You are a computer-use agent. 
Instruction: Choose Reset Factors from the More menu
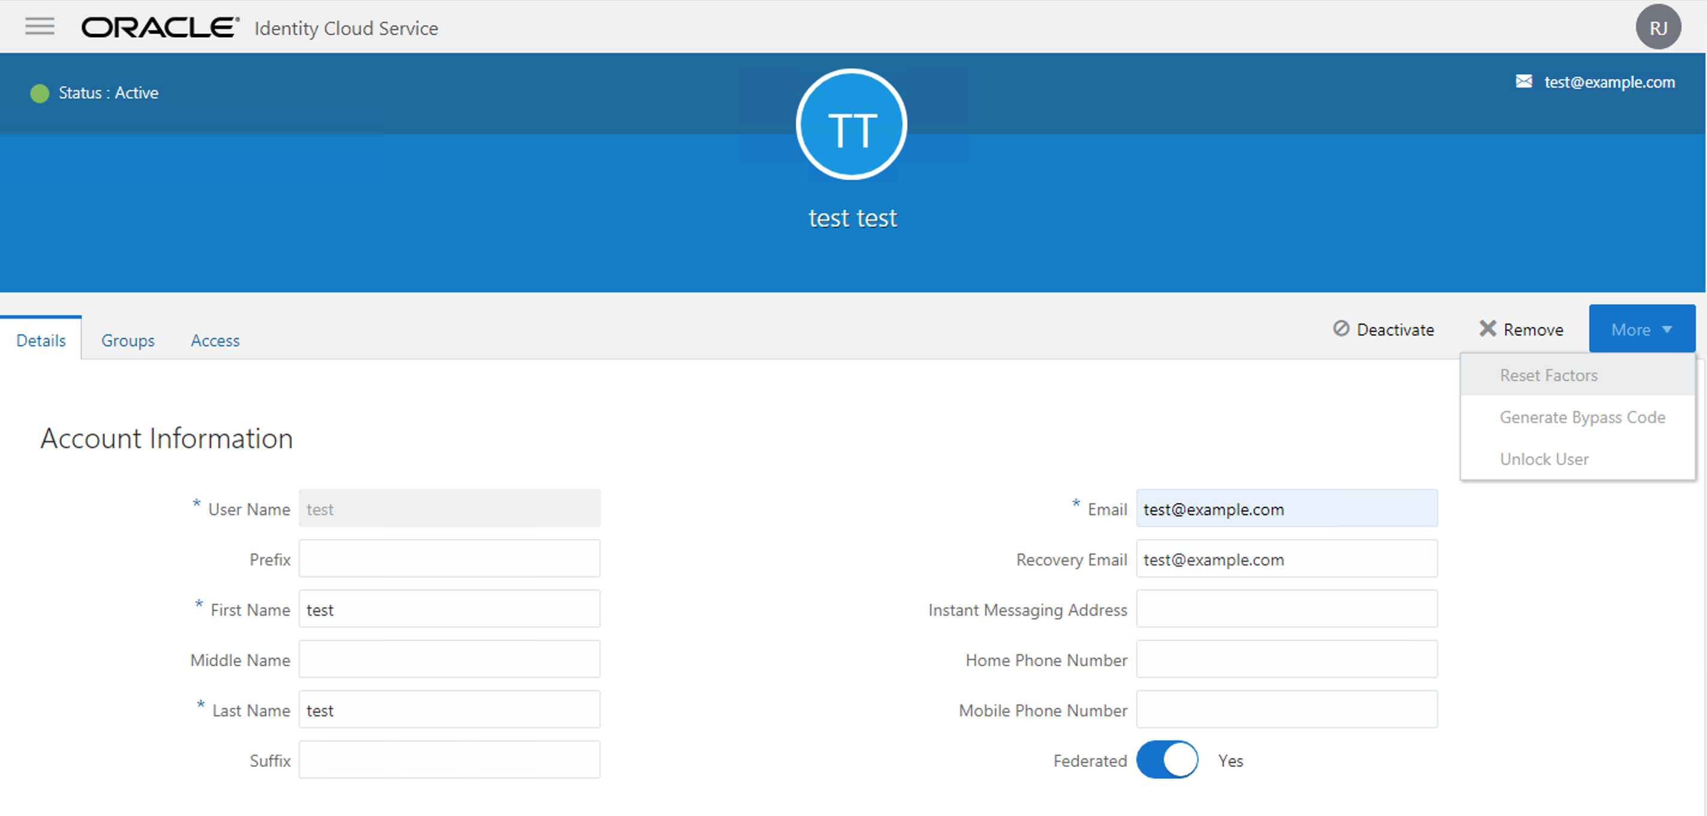click(x=1577, y=375)
